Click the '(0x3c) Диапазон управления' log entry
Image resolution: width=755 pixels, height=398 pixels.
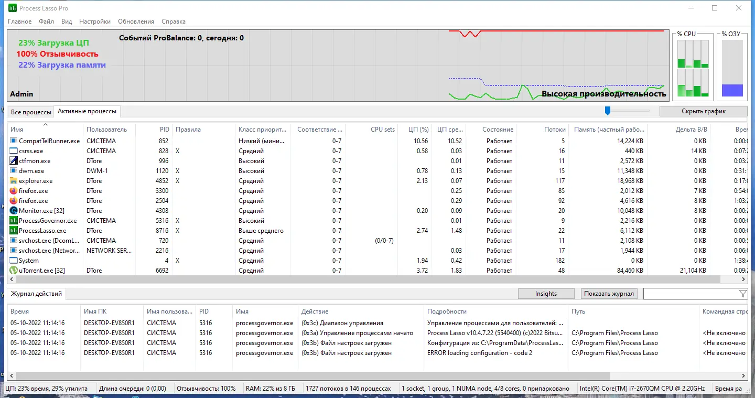pyautogui.click(x=342, y=323)
